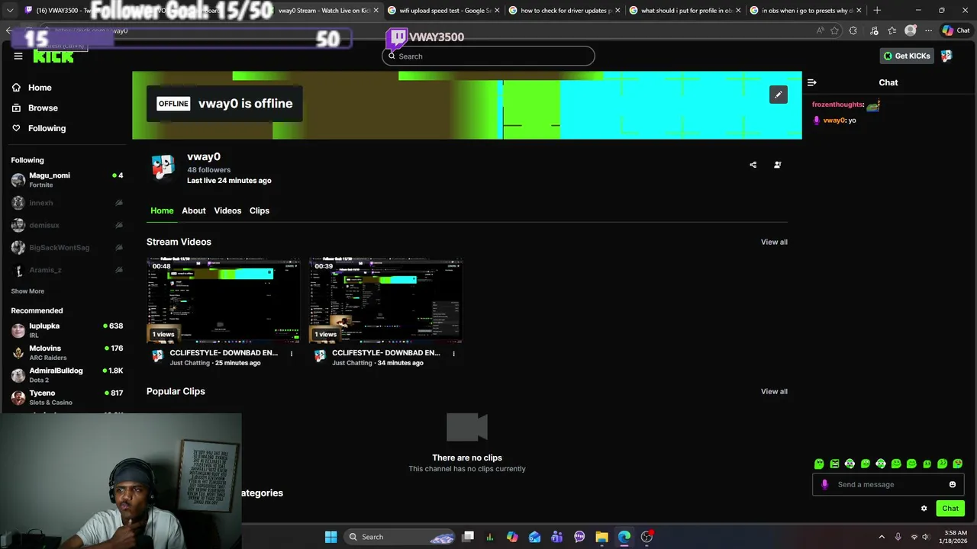View all Popular Clips
This screenshot has width=977, height=549.
774,391
